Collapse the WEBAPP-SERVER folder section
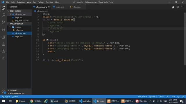Viewport: 186px width, 104px height. [8, 24]
